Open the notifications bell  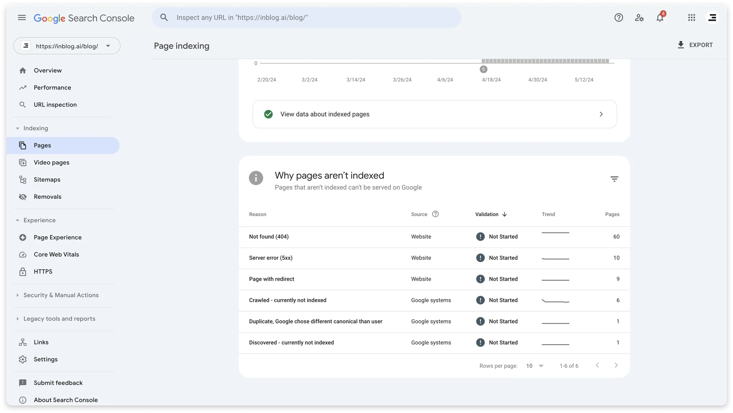(x=660, y=18)
